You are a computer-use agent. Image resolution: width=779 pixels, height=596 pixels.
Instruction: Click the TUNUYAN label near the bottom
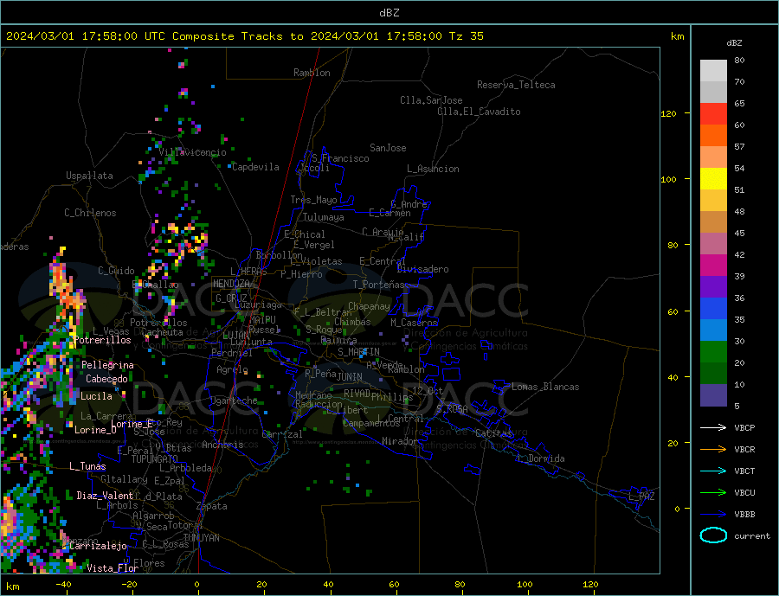click(x=201, y=538)
